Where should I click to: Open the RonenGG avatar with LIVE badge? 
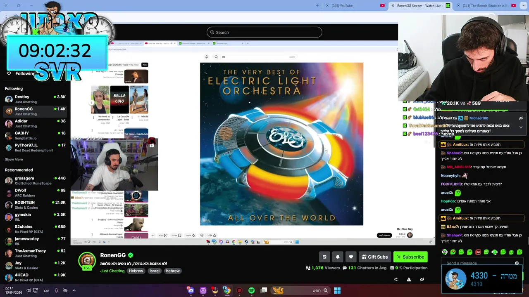[87, 261]
